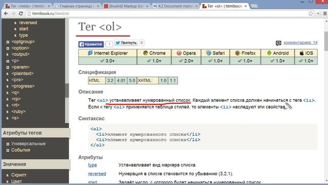Click the Android robot icon
The image size is (328, 185).
point(269,53)
